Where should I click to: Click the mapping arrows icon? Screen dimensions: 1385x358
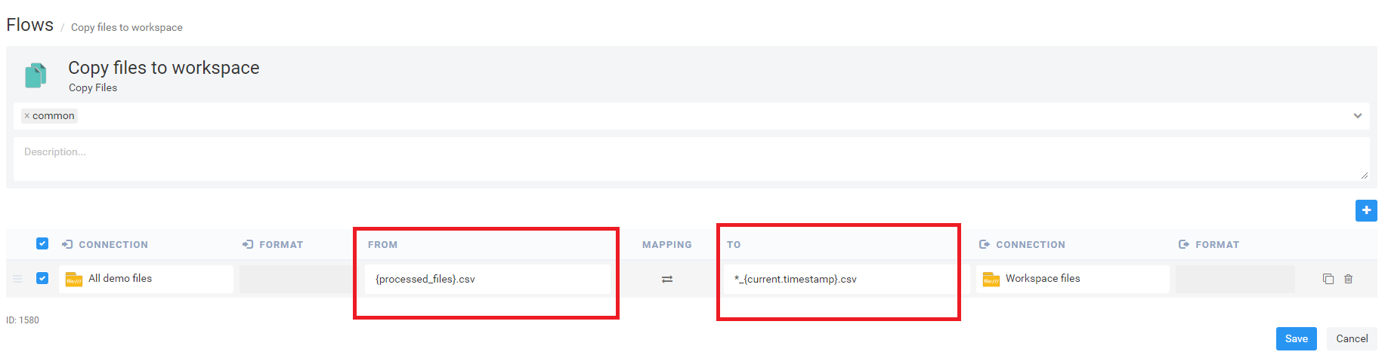click(667, 279)
